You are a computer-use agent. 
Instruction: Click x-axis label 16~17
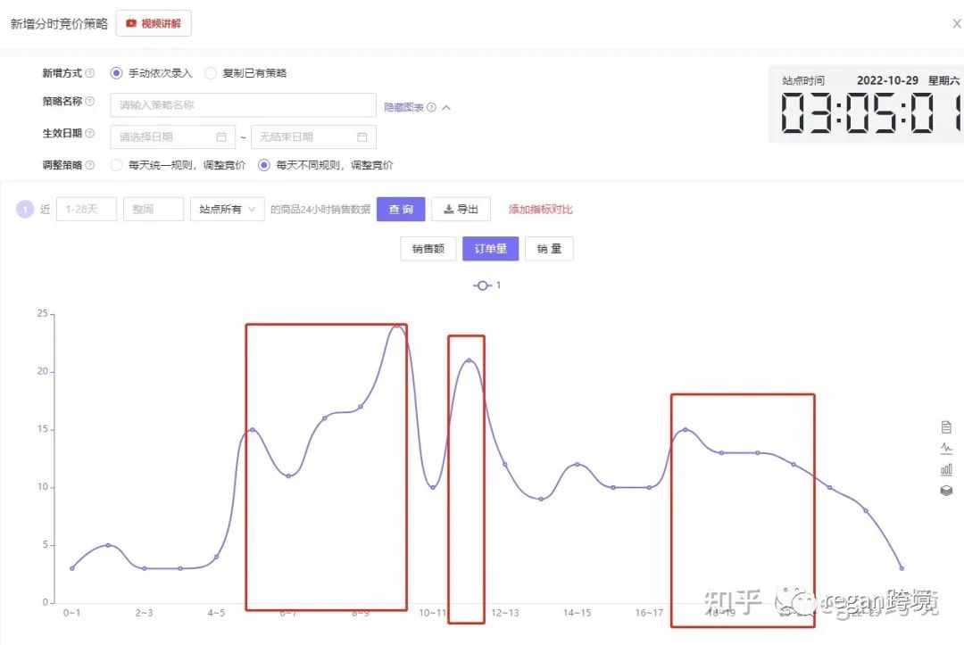pos(649,613)
